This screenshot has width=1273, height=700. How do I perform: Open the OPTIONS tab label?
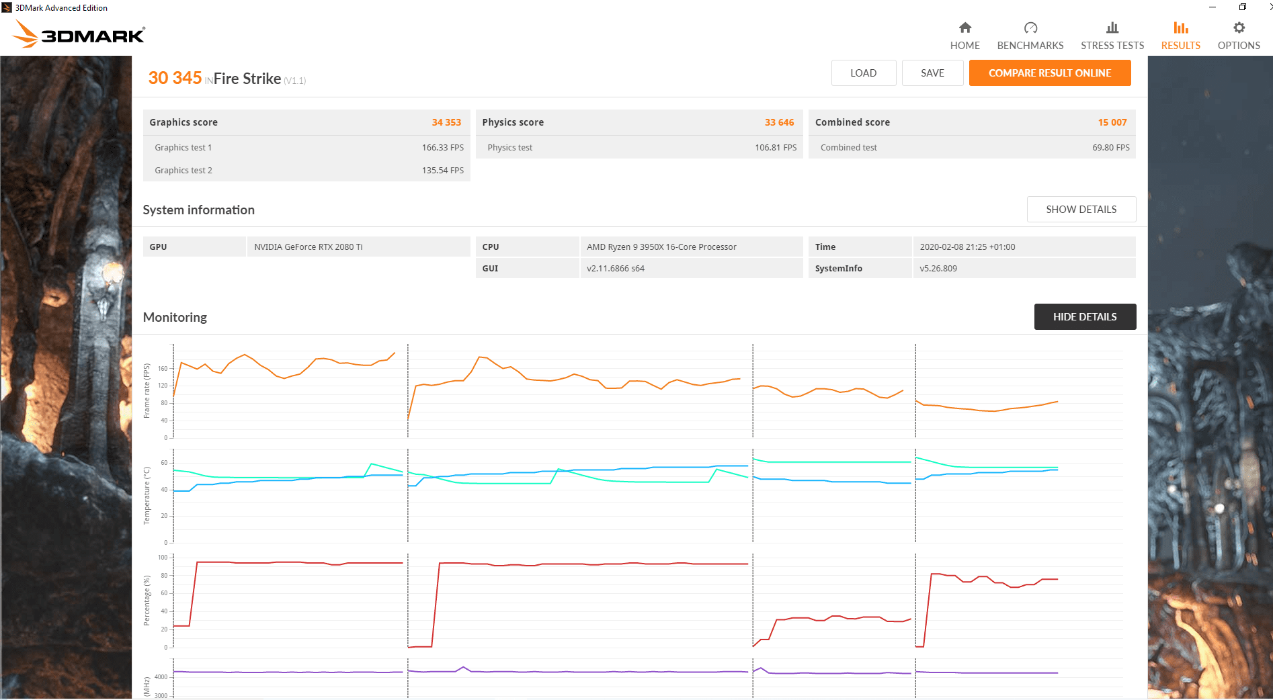1239,46
